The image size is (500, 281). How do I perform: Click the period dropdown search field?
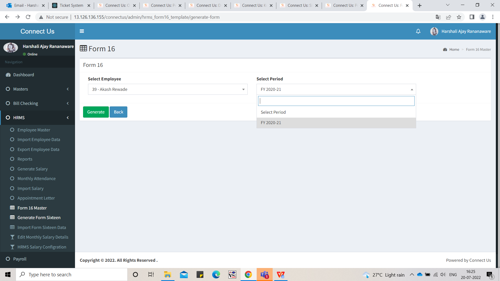[336, 101]
